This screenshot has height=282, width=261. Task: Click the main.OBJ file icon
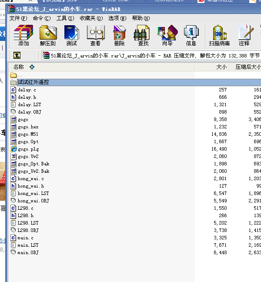(13, 252)
